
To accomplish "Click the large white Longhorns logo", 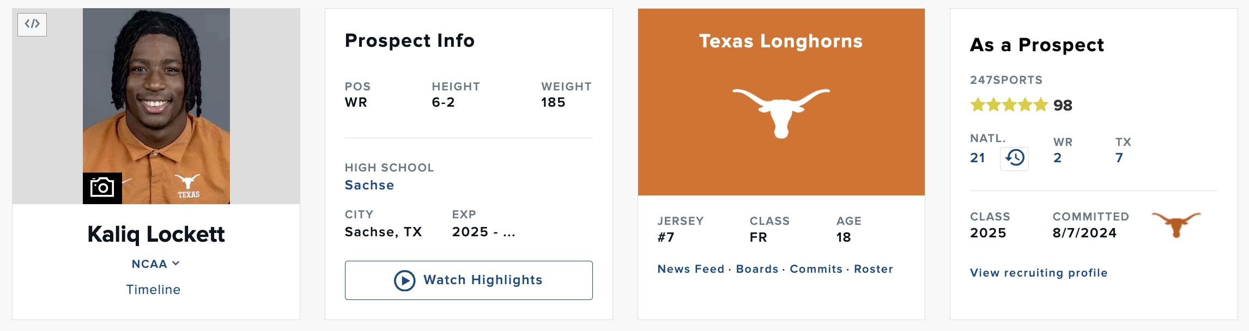I will coord(781,112).
